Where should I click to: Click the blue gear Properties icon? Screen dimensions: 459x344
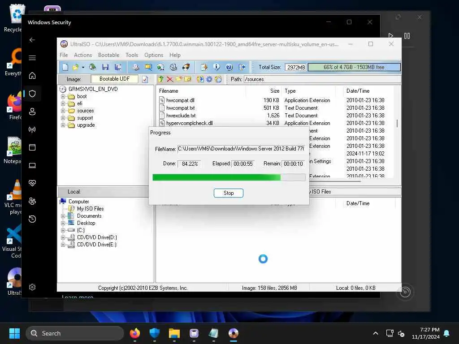coord(209,79)
